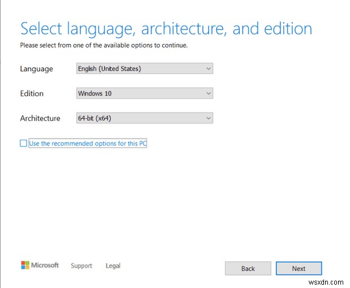The width and height of the screenshot is (350, 288).
Task: Click the page heading Select language, architecture, and edition
Action: point(166,29)
